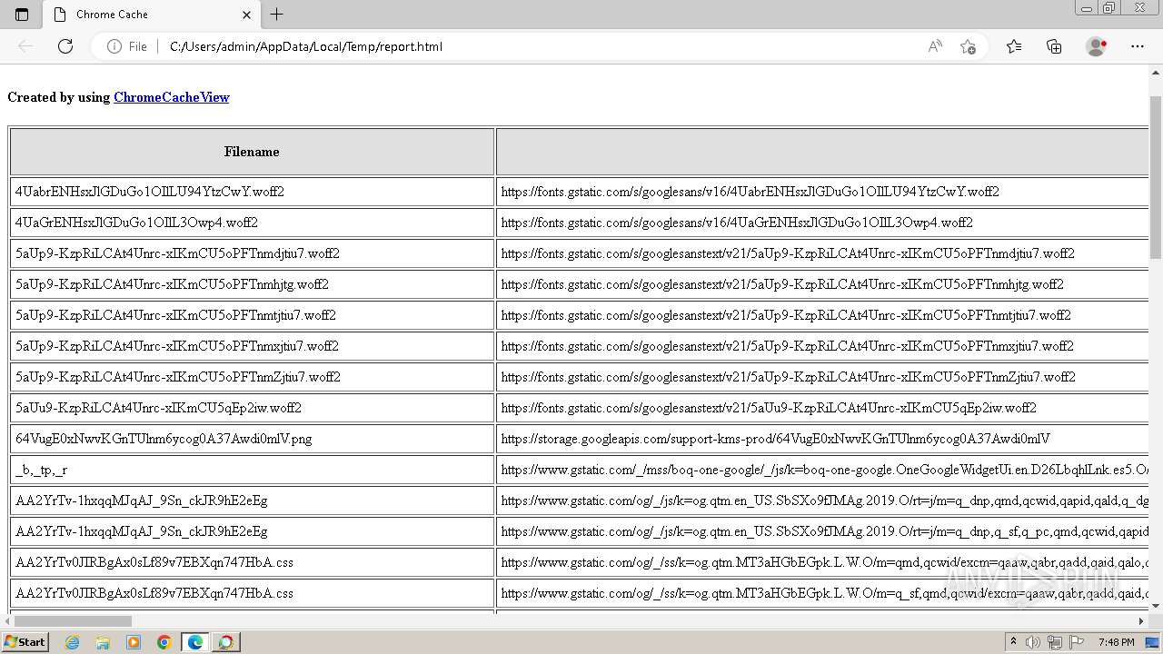Open the Collections panel
Screen dimensions: 1163x654
[1054, 46]
